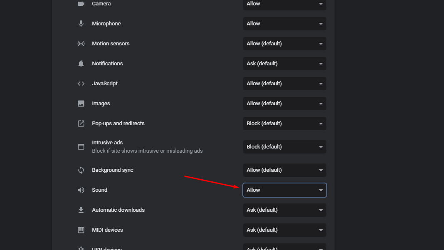Click the MIDI devices piano icon
Screen dimensions: 444x250
81,230
